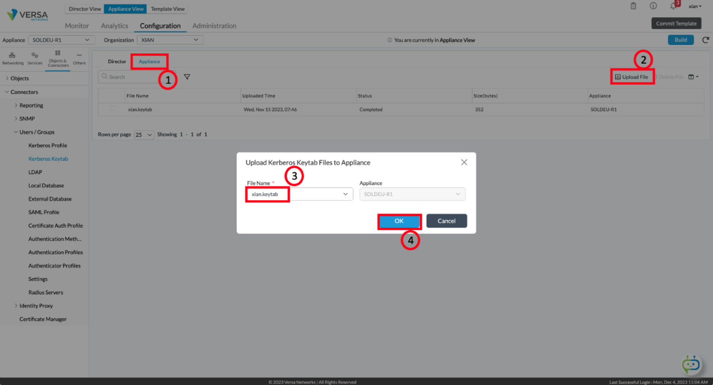This screenshot has width=713, height=385.
Task: Open the Organization XIAN dropdown
Action: (170, 40)
